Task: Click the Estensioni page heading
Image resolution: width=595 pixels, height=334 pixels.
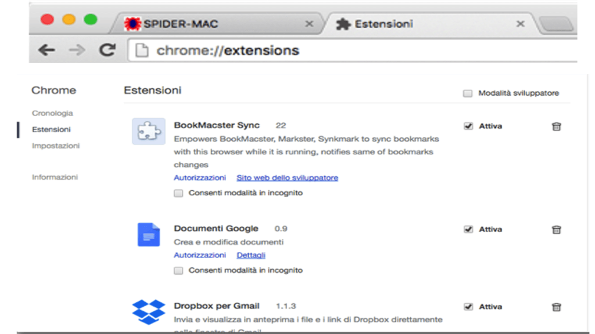Action: 153,90
